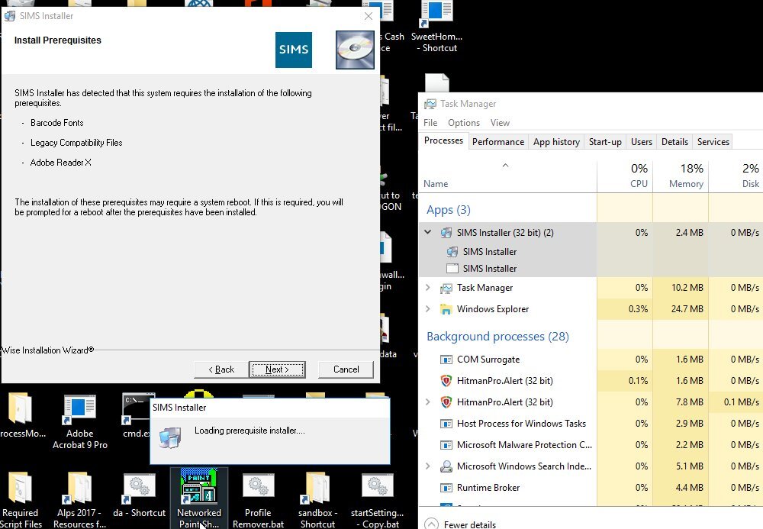Switch to the Details tab
Viewport: 763px width, 529px height.
(x=674, y=142)
